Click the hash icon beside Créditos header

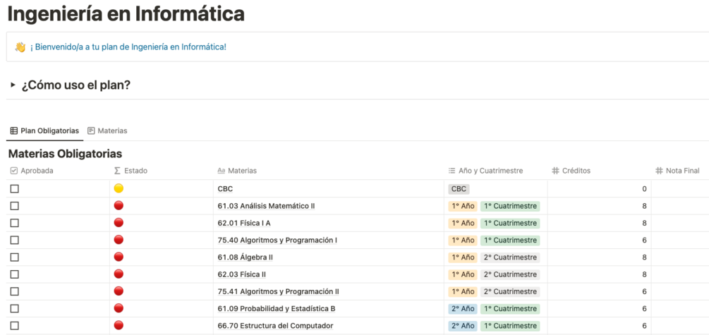pyautogui.click(x=555, y=171)
